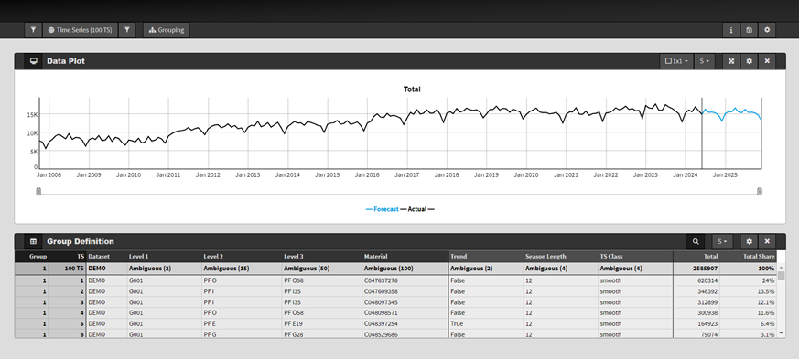Screen dimensions: 799x359
Task: Open global settings gear in the top toolbar
Action: (767, 30)
